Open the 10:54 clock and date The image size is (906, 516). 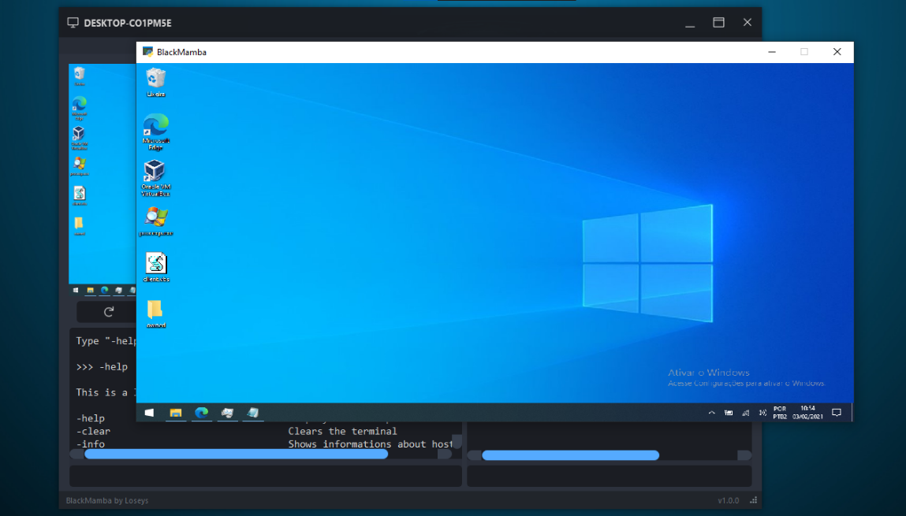(807, 413)
